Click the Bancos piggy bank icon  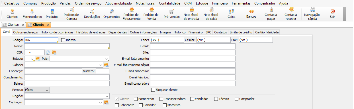251,14
